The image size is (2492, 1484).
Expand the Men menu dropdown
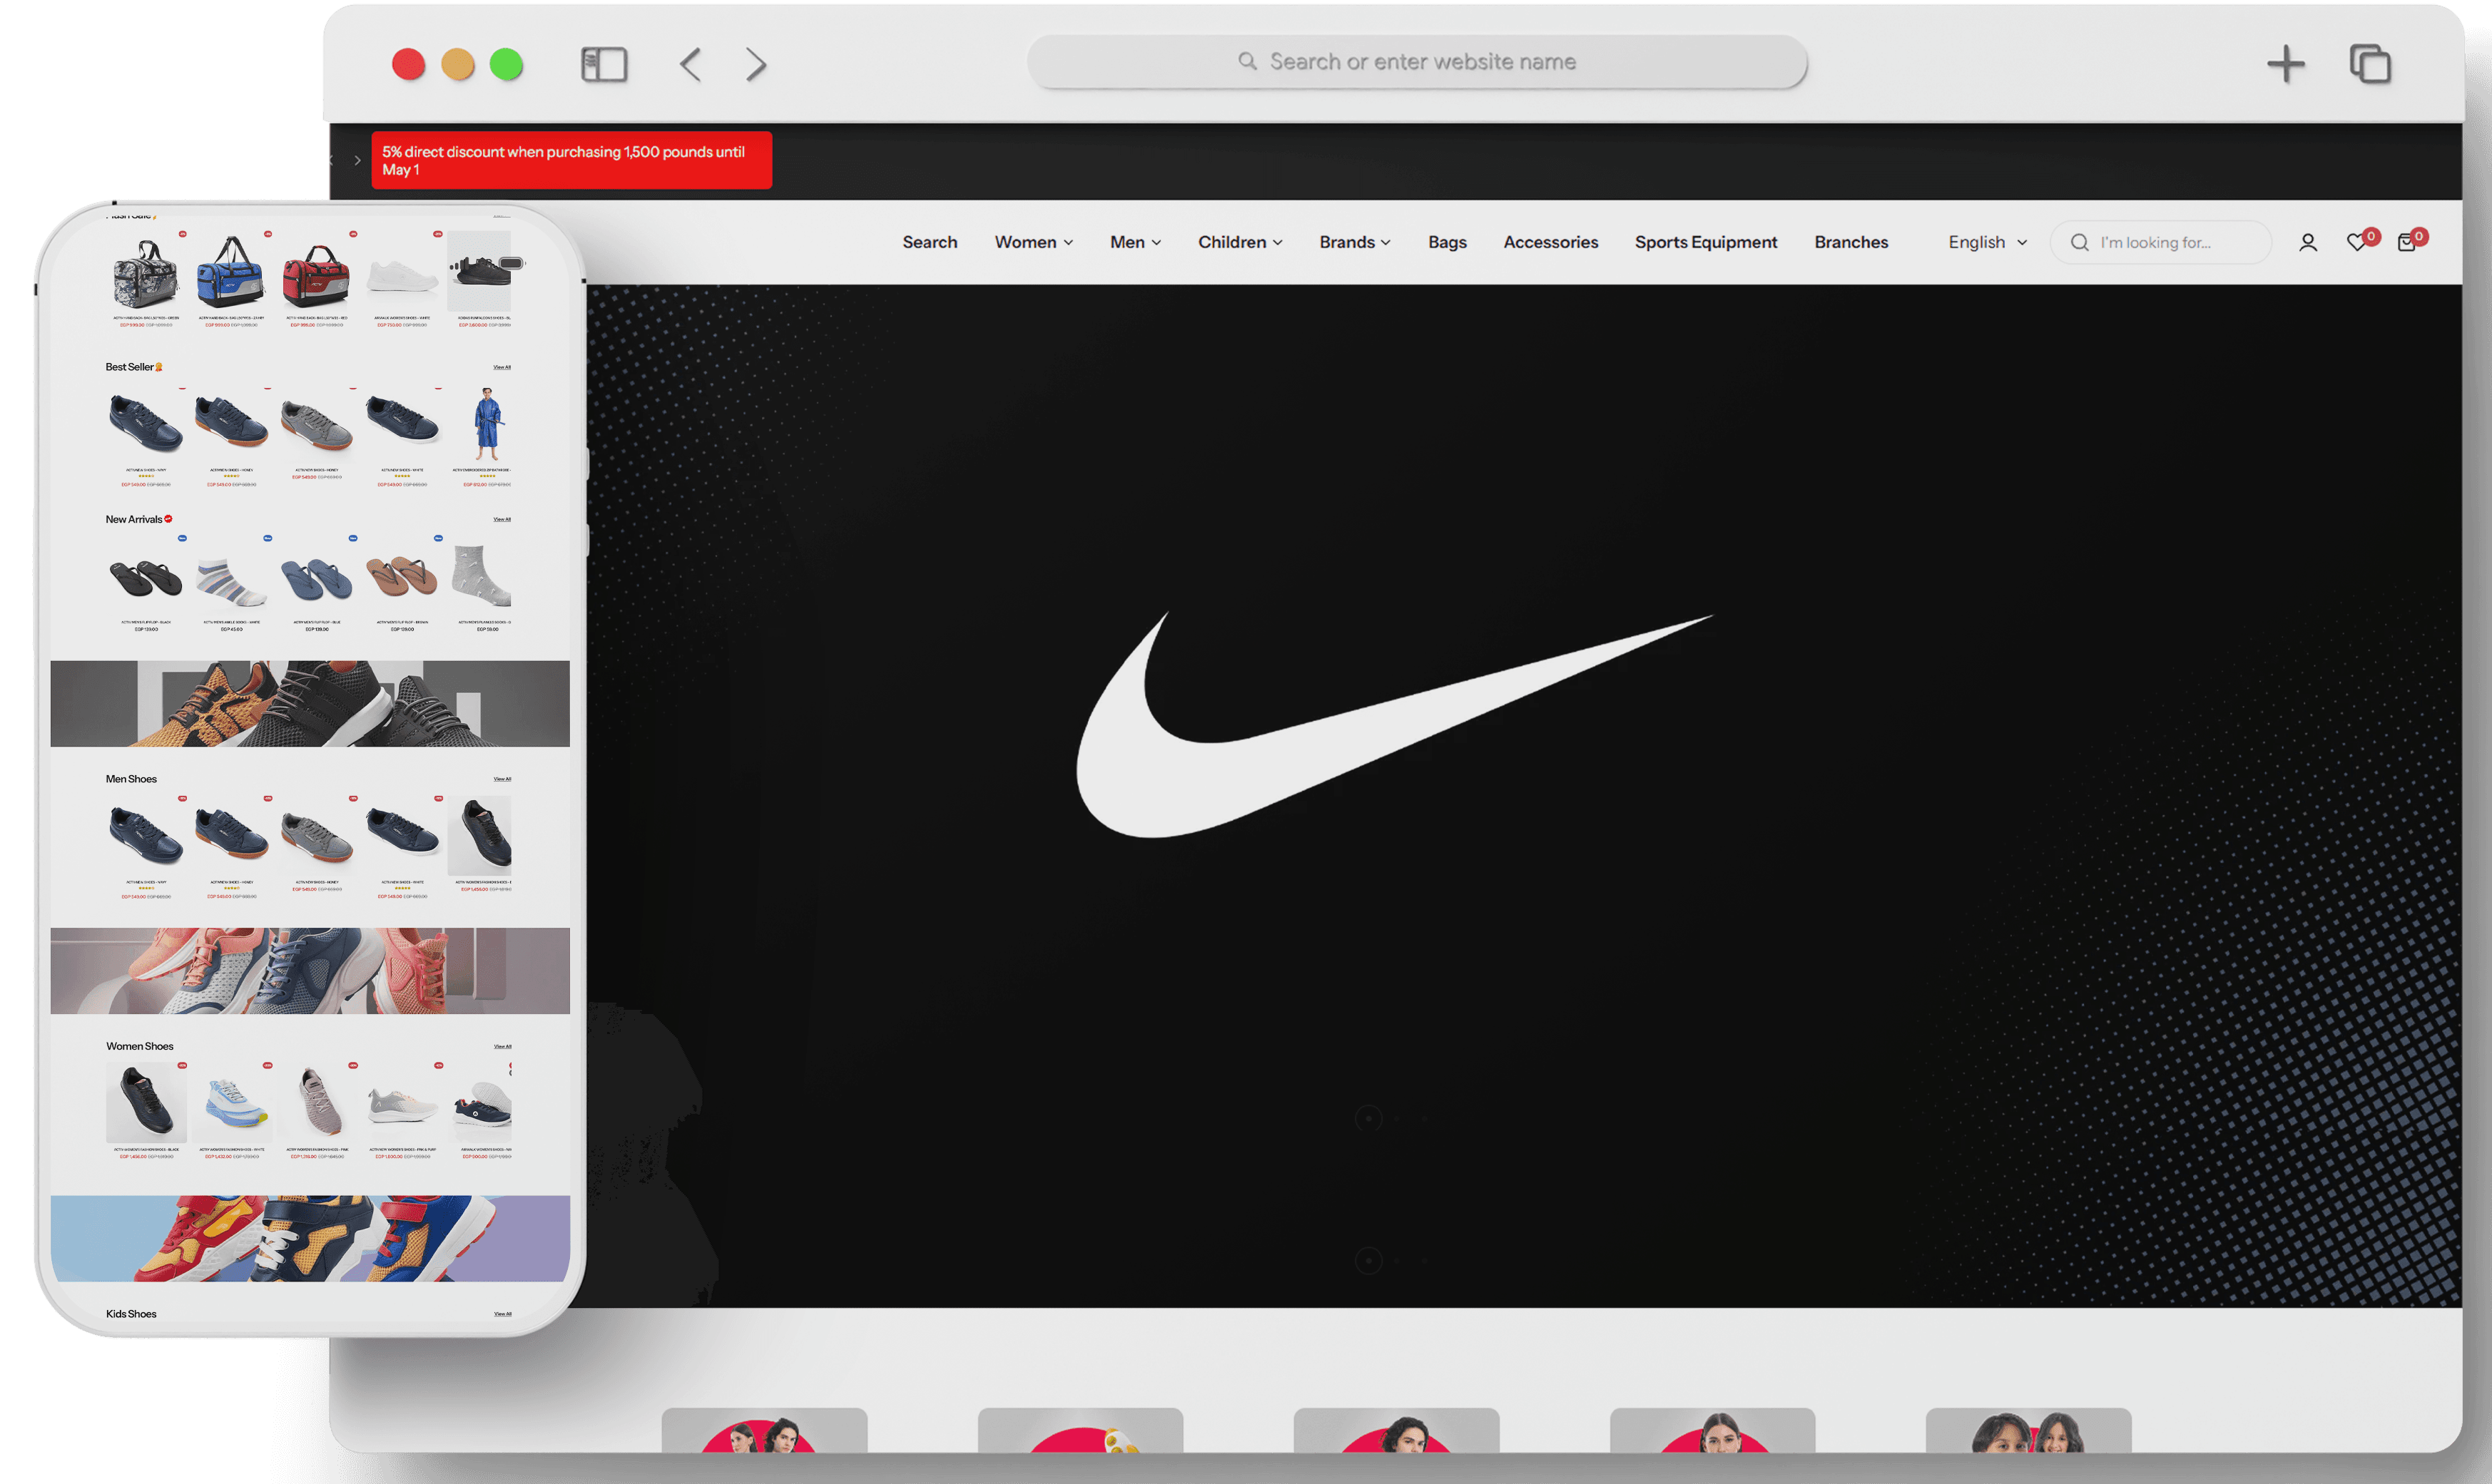coord(1134,243)
